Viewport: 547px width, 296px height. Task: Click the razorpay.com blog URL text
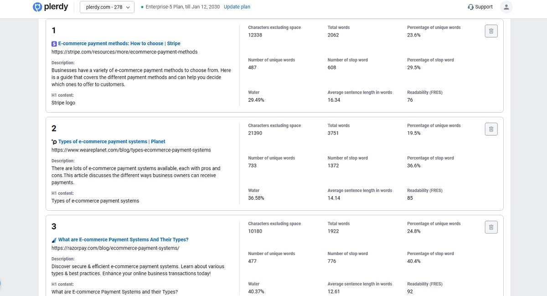click(x=115, y=248)
